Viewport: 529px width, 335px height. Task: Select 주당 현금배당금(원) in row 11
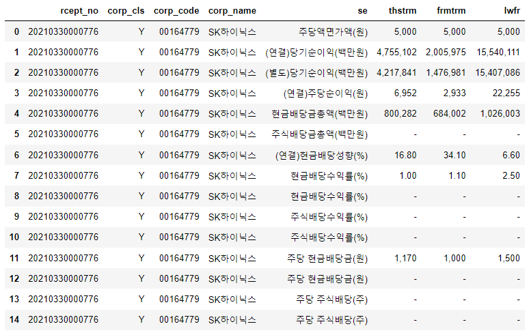327,258
